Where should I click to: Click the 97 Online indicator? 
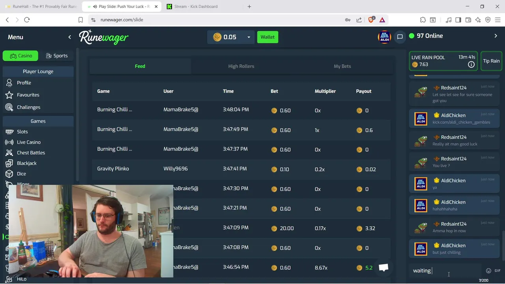(x=426, y=36)
